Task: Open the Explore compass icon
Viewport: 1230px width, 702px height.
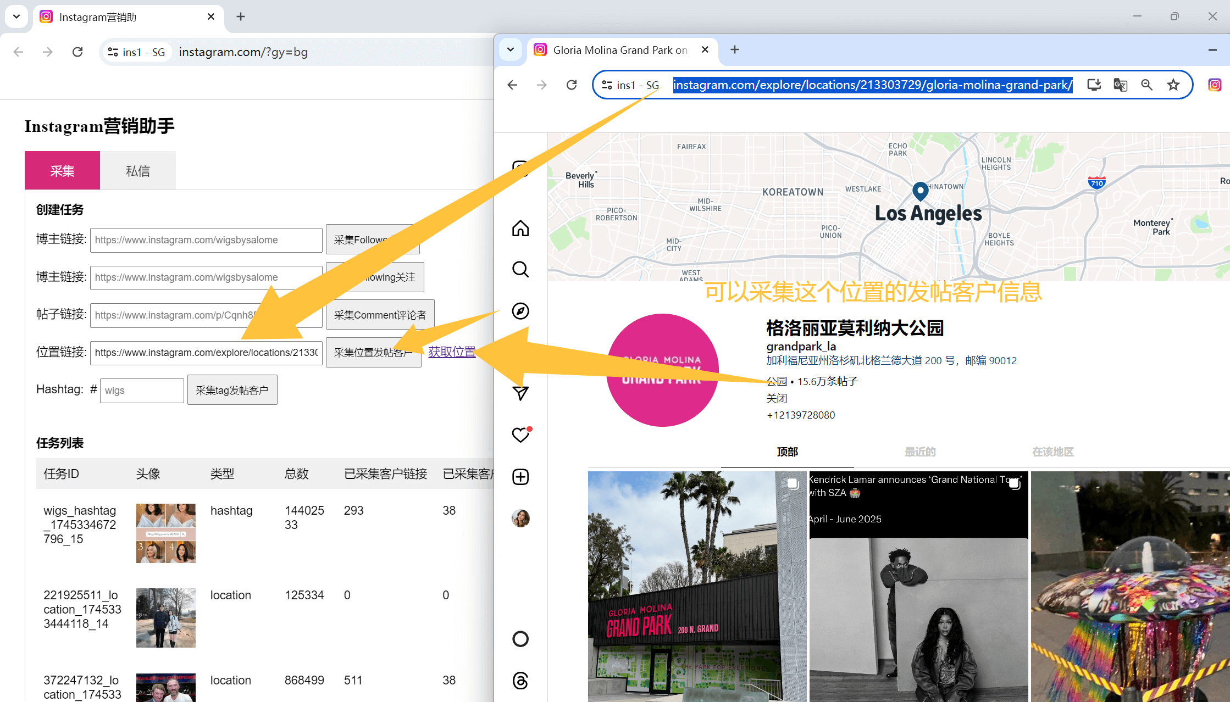Action: [520, 311]
